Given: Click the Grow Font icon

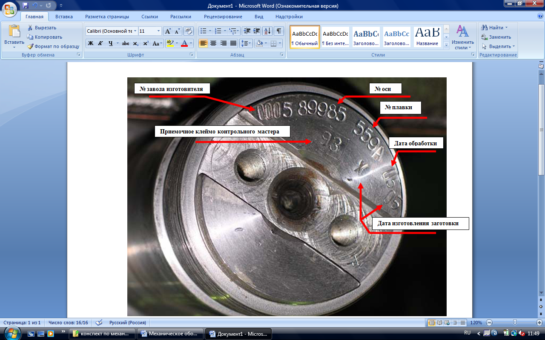Looking at the screenshot, I should (x=168, y=31).
